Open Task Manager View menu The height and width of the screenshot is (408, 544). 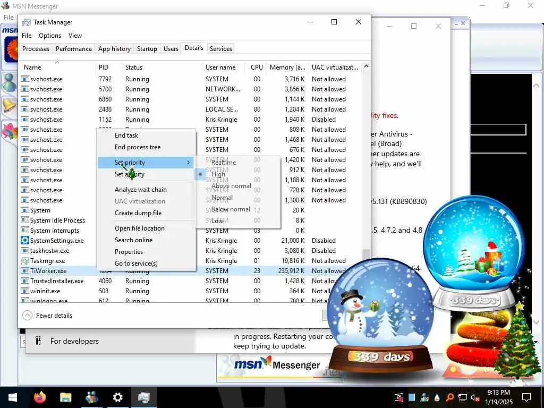(75, 36)
